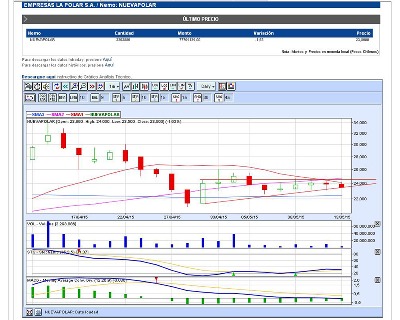Click the fit-range horizontal arrows icon

pyautogui.click(x=101, y=87)
